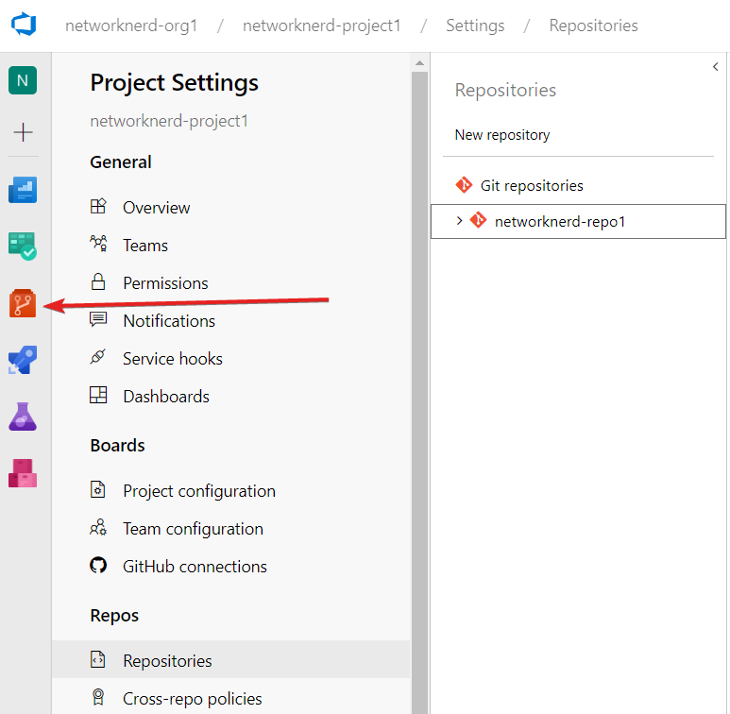Screen dimensions: 730x714
Task: Click networknerd-project1 breadcrumb link
Action: 322,25
